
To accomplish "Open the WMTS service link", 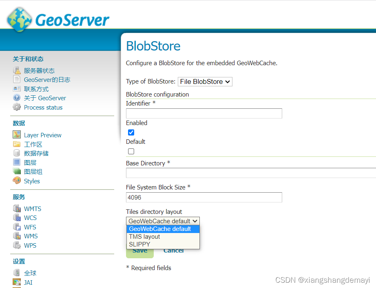I will coord(33,209).
